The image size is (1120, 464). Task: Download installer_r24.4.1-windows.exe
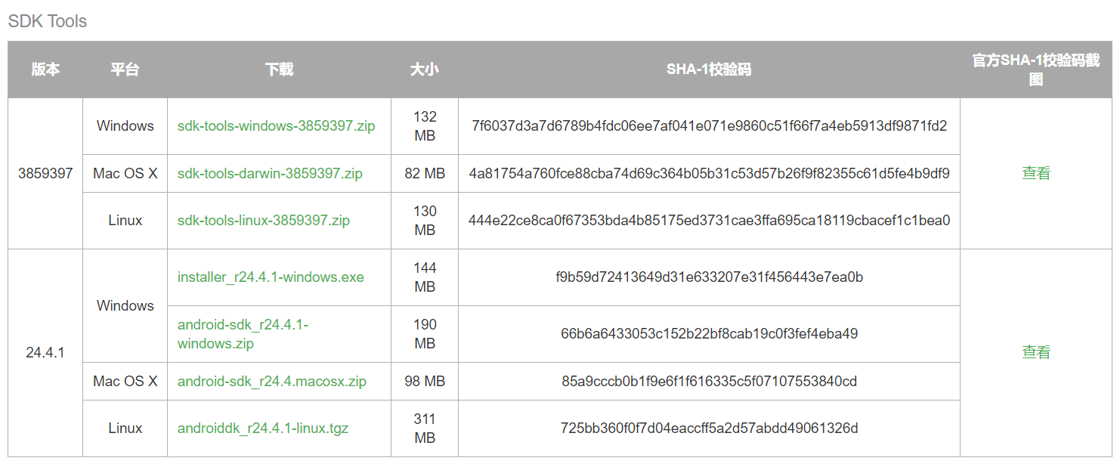pos(271,277)
